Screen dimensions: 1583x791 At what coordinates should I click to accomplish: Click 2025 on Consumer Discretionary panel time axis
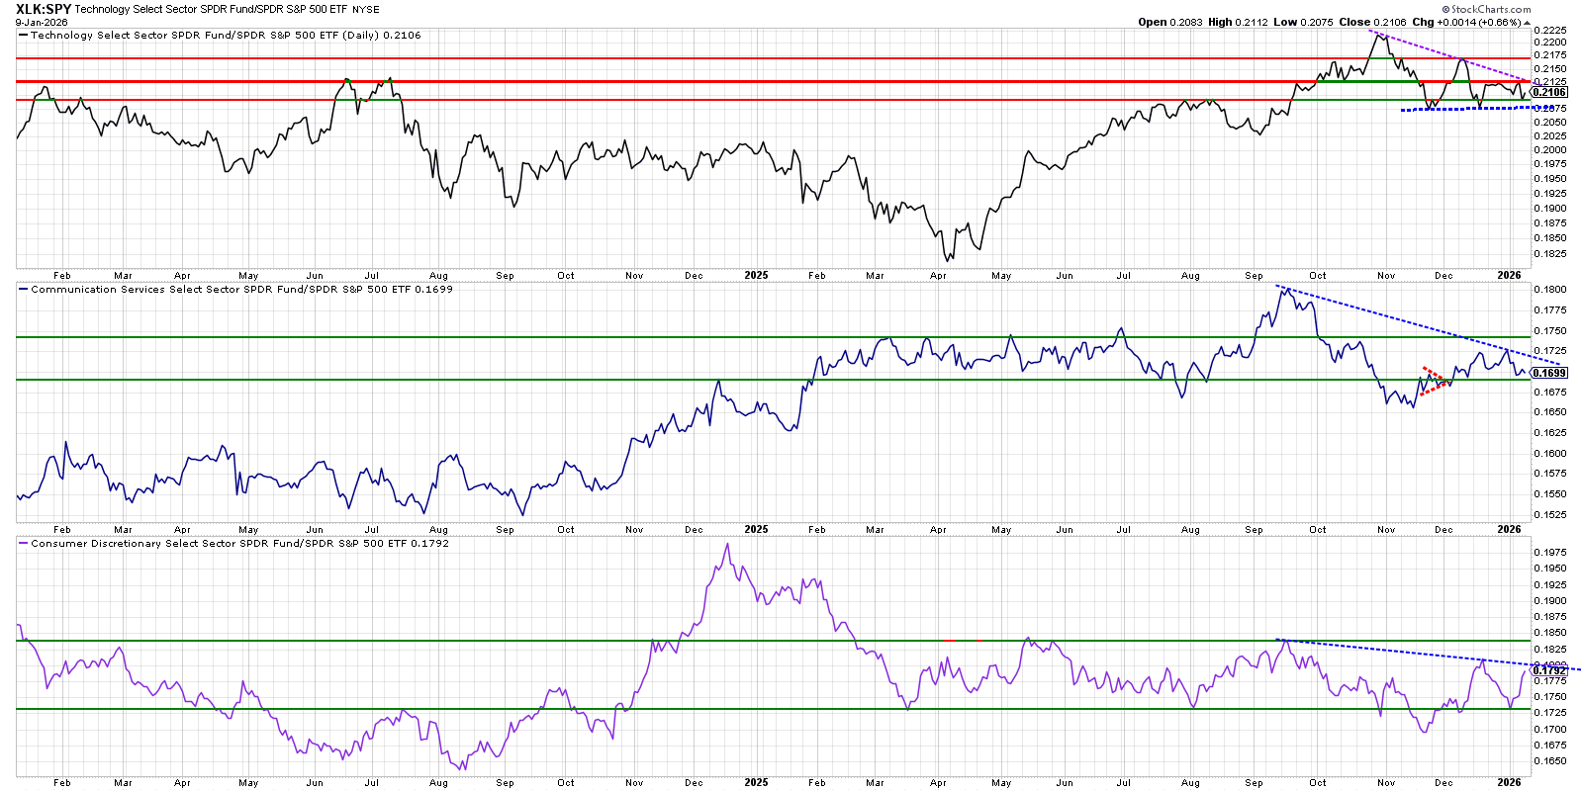[x=756, y=782]
